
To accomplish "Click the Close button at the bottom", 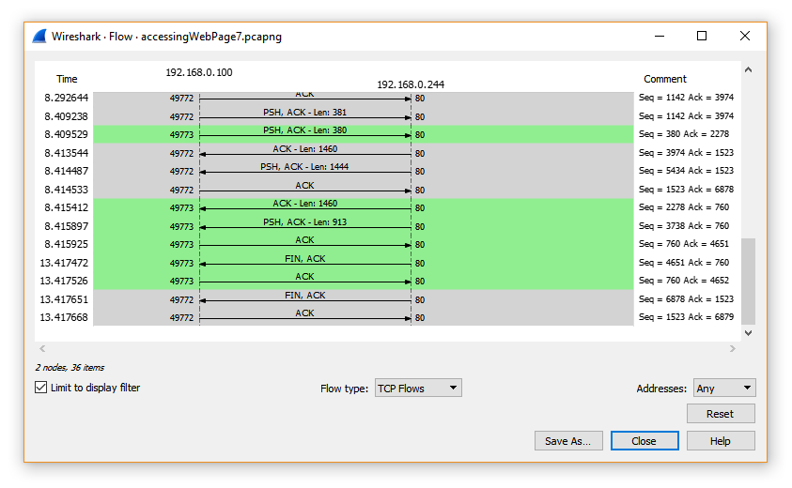I will (x=644, y=441).
